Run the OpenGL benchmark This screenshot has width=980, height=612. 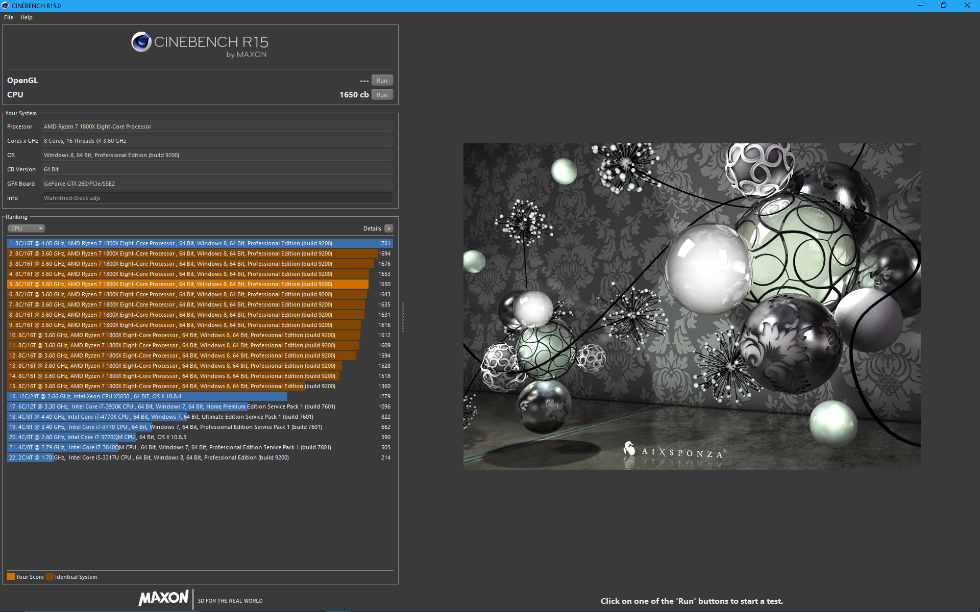point(382,81)
